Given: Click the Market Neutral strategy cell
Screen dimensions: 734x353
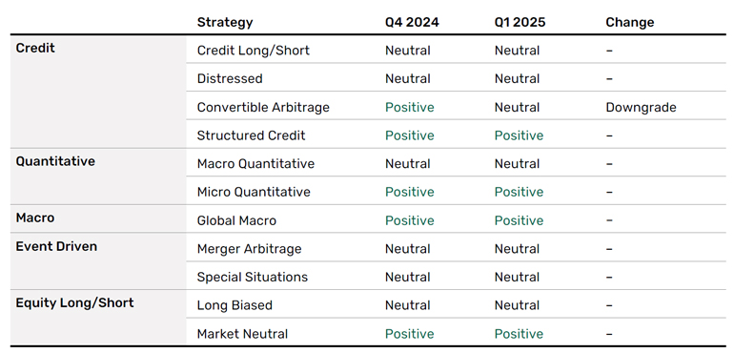Looking at the screenshot, I should (242, 334).
